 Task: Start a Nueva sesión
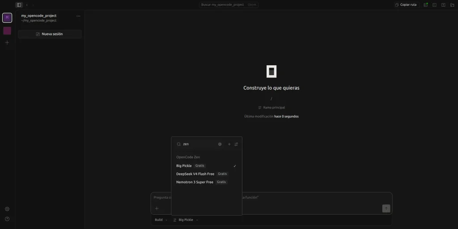[x=50, y=34]
